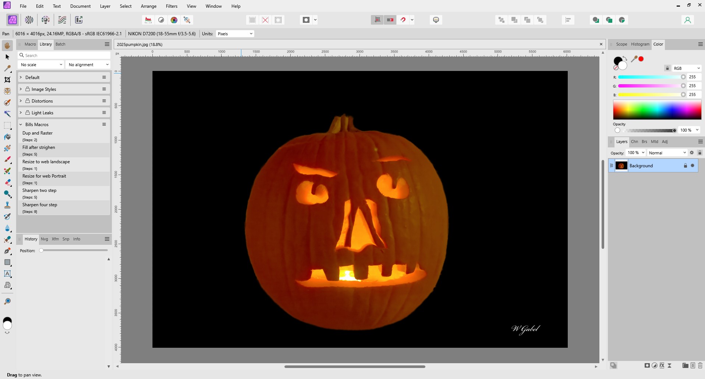Toggle the color panel lock icon
Viewport: 705px width, 379px height.
click(x=667, y=68)
